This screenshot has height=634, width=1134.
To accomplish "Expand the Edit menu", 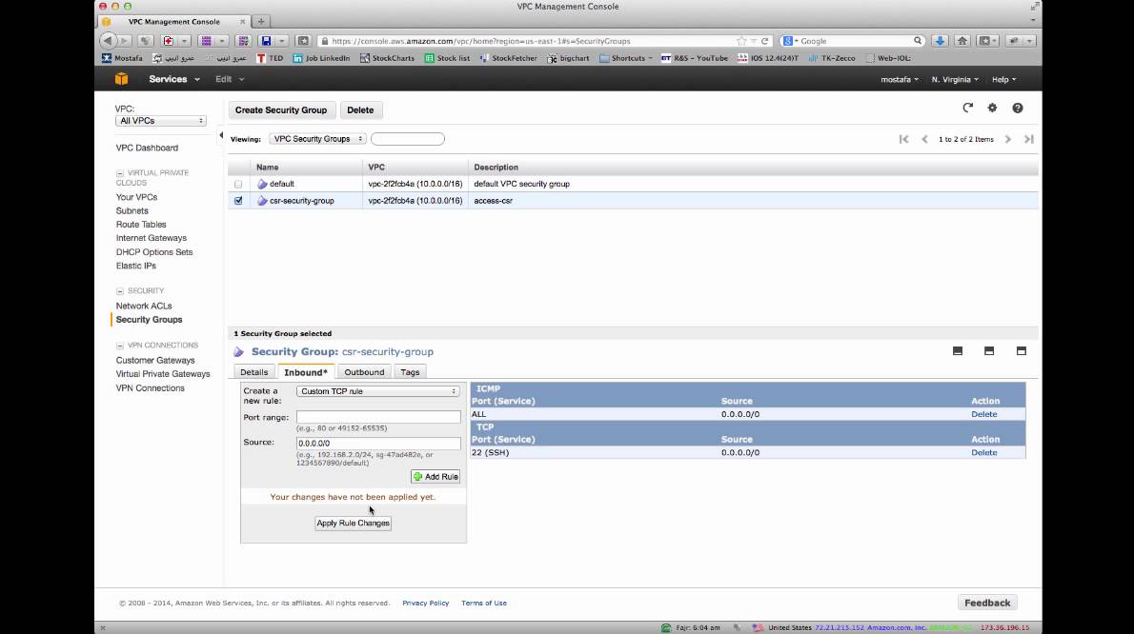I will pos(230,79).
